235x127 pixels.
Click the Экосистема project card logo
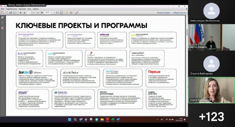coord(70,72)
